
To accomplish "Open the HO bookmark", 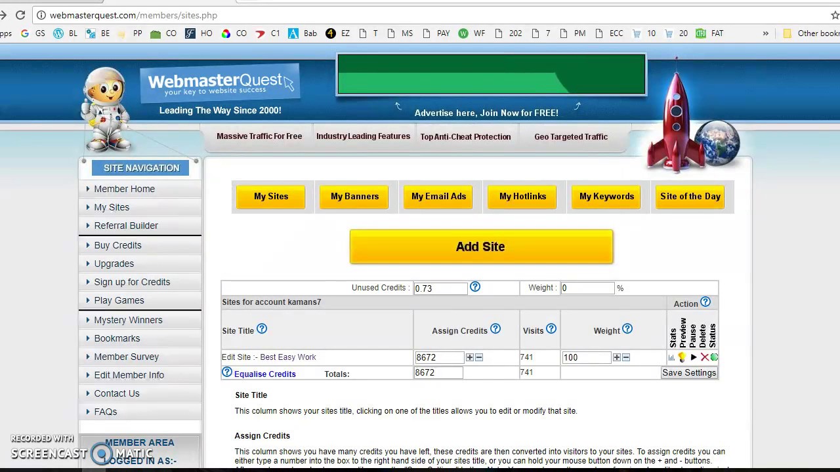I will click(199, 33).
